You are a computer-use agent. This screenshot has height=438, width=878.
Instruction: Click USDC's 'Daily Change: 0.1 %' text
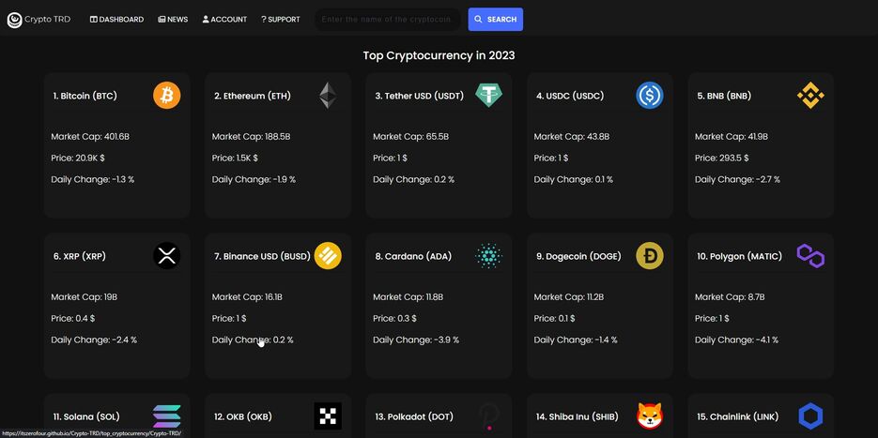(574, 179)
